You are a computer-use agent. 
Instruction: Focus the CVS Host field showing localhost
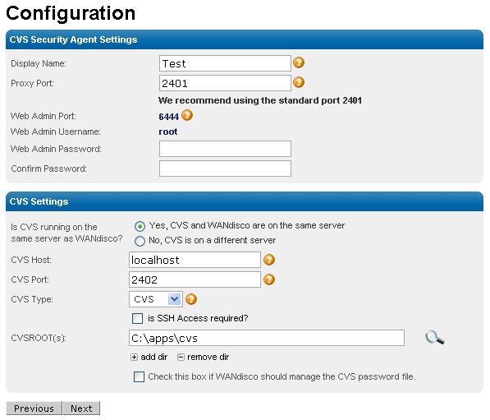coord(195,260)
